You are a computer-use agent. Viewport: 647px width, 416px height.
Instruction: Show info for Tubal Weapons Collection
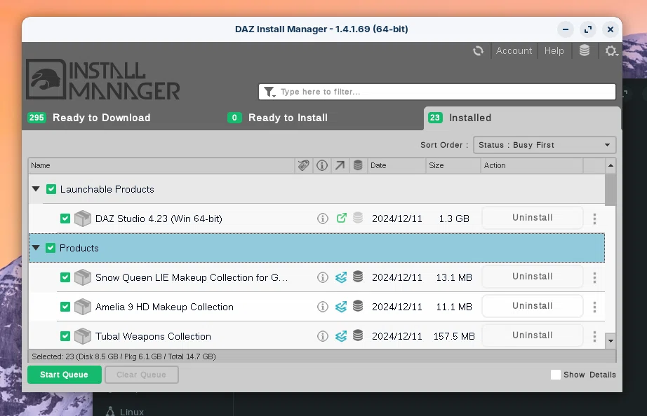tap(323, 336)
